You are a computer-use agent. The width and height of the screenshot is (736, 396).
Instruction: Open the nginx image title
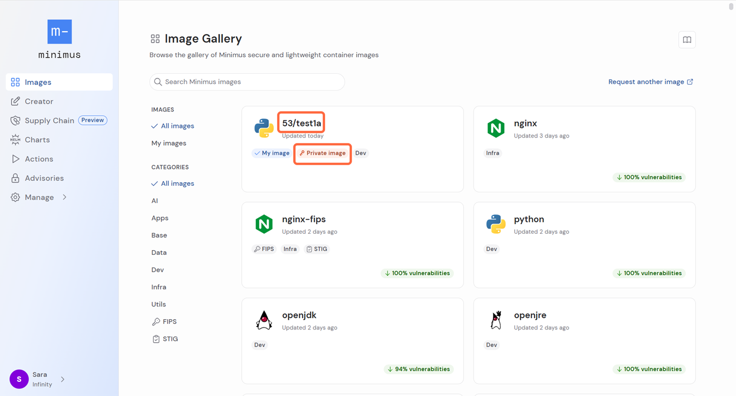coord(525,123)
